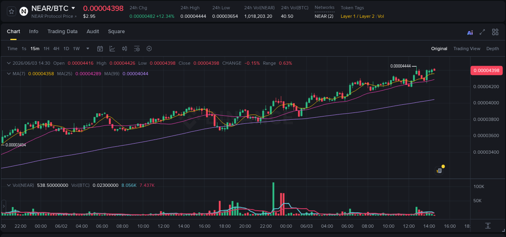506x237 pixels.
Task: Open the Square tab
Action: click(116, 32)
